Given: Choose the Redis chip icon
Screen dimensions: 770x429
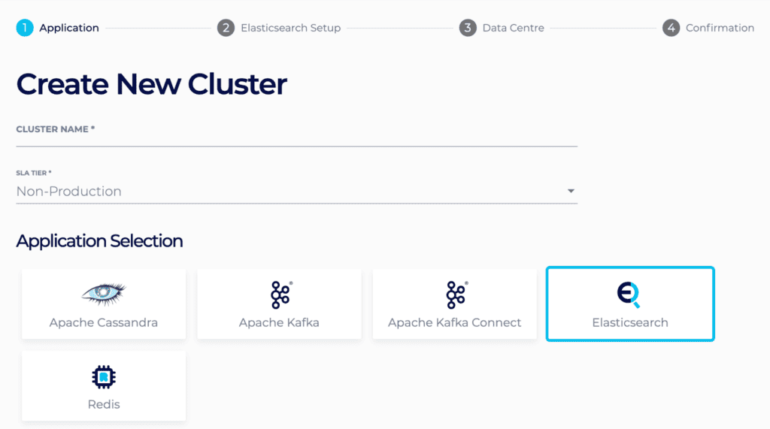Looking at the screenshot, I should click(104, 377).
